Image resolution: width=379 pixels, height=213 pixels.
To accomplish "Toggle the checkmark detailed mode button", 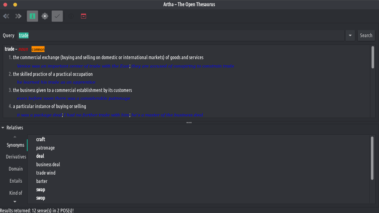I will point(57,16).
